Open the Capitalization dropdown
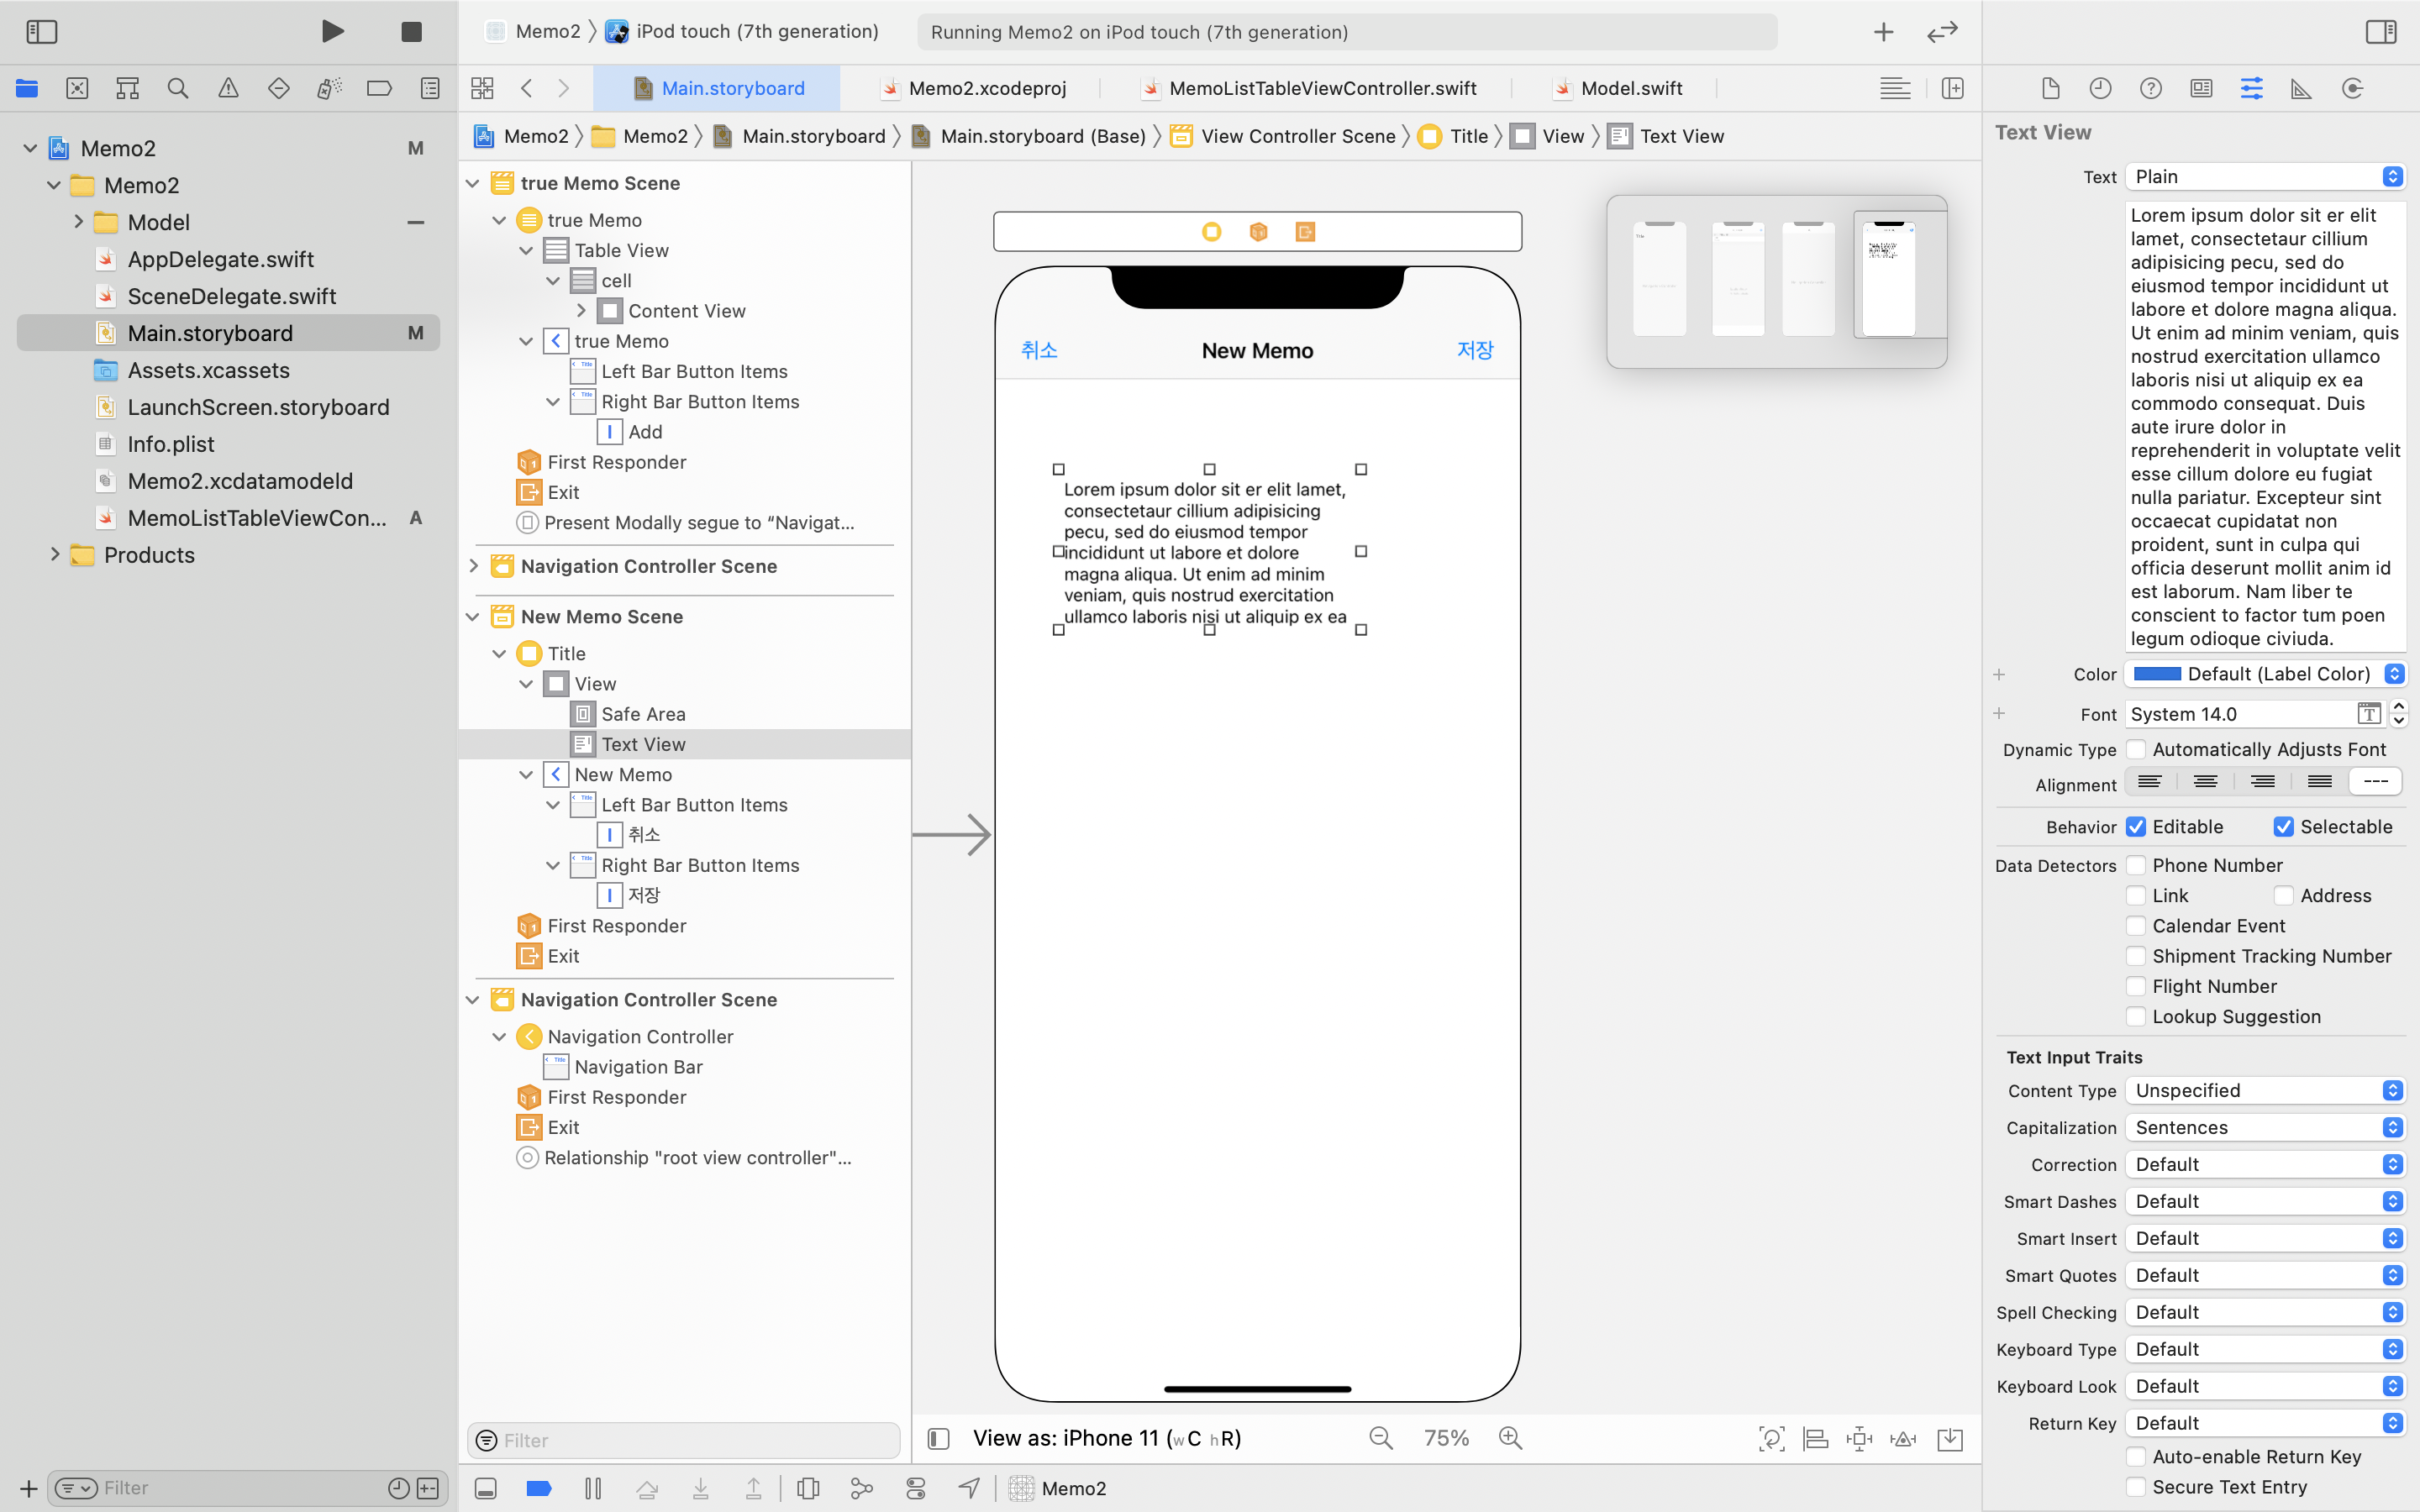The image size is (2420, 1512). 2265,1127
